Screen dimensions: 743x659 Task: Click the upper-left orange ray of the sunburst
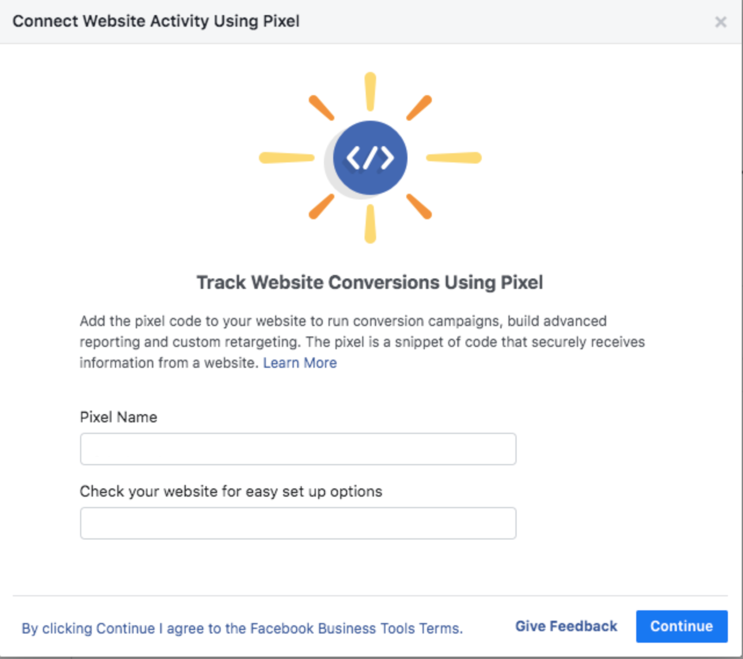322,108
